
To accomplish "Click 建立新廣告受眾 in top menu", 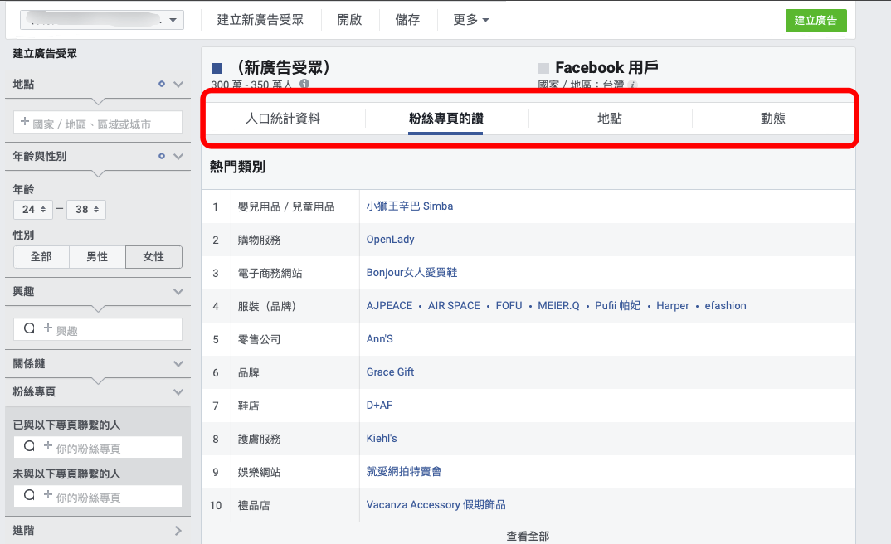I will [260, 20].
